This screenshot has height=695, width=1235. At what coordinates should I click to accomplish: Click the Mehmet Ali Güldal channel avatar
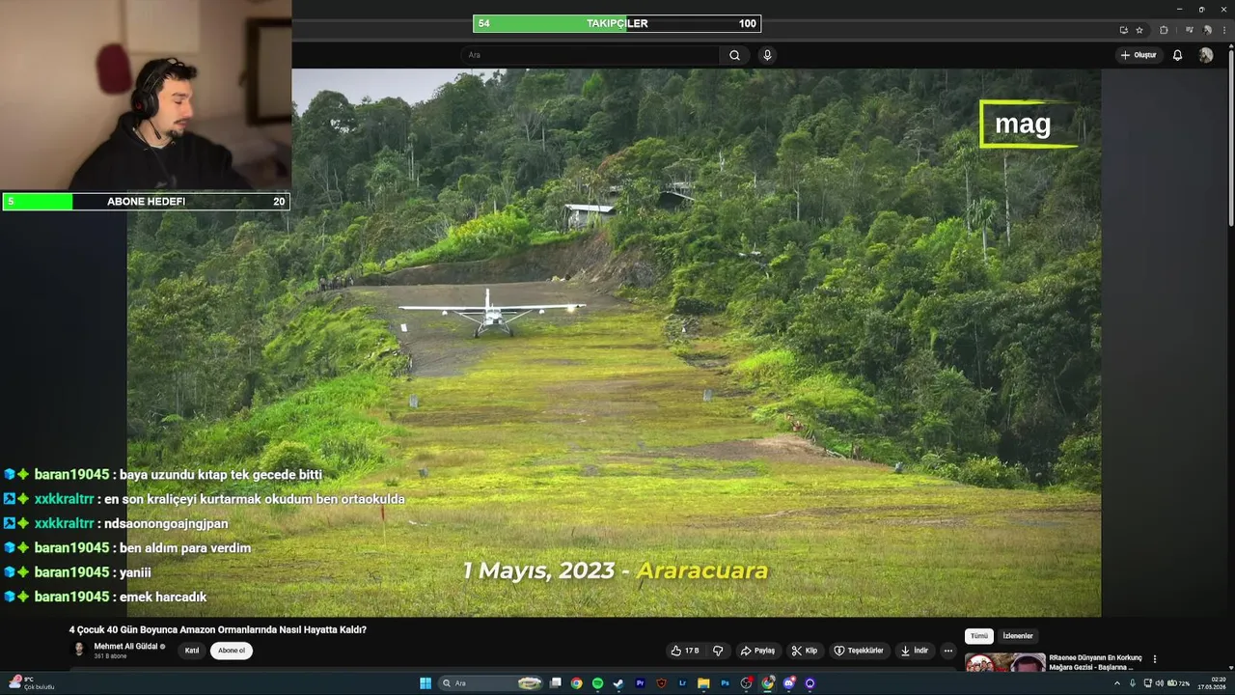pyautogui.click(x=79, y=650)
